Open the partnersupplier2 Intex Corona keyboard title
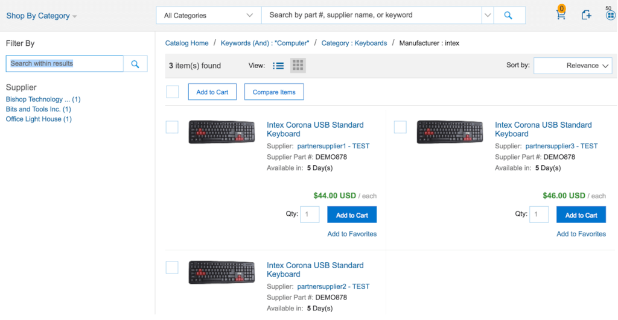The width and height of the screenshot is (618, 320). 315,270
